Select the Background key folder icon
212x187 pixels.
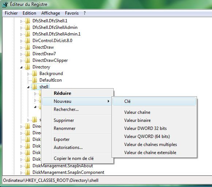tap(35, 74)
